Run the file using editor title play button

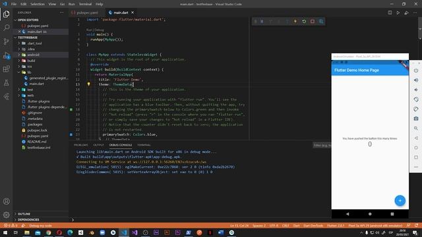click(x=398, y=13)
